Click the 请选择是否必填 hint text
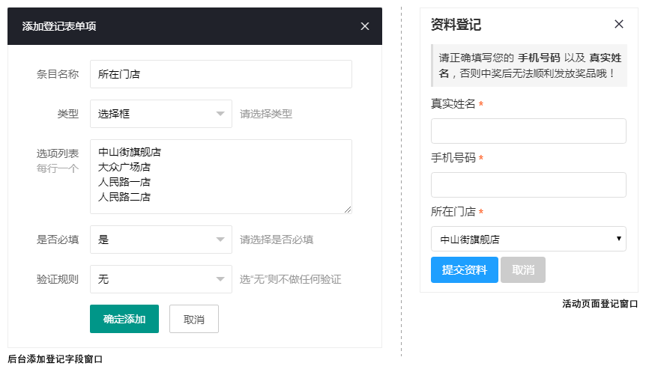Screen dimensions: 649x375 277,240
